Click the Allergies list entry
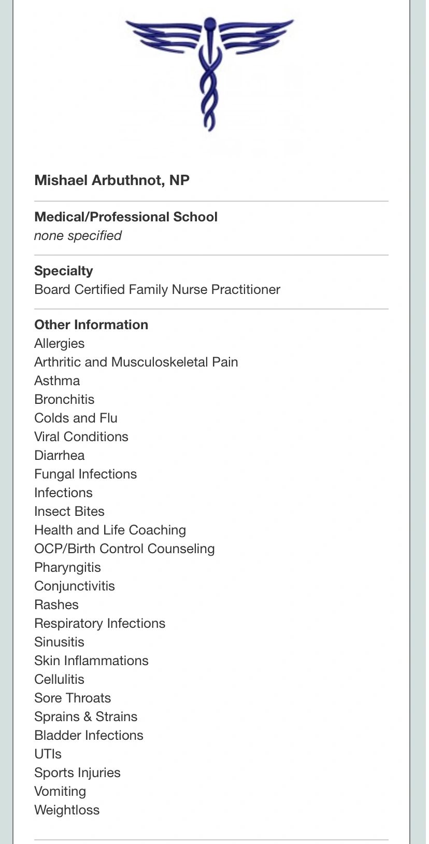 tap(60, 343)
